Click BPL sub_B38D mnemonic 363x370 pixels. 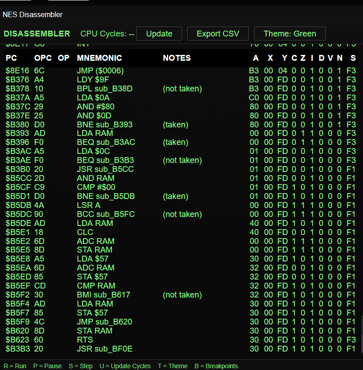(105, 89)
